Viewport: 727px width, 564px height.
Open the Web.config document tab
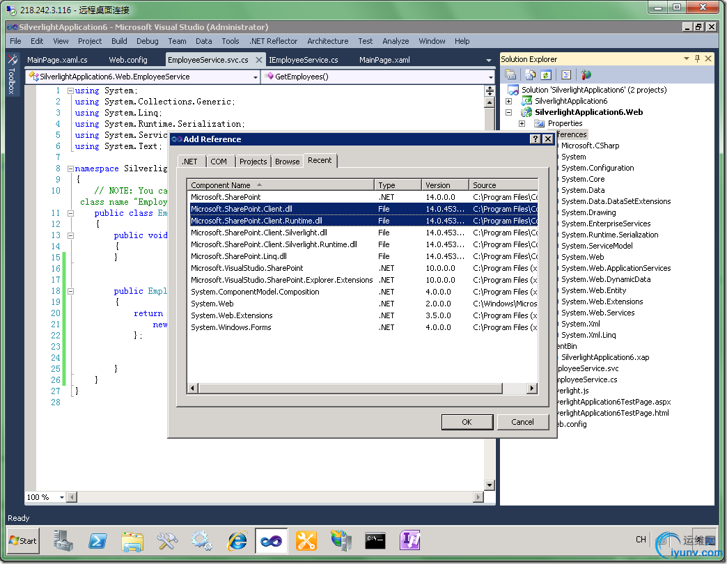128,60
